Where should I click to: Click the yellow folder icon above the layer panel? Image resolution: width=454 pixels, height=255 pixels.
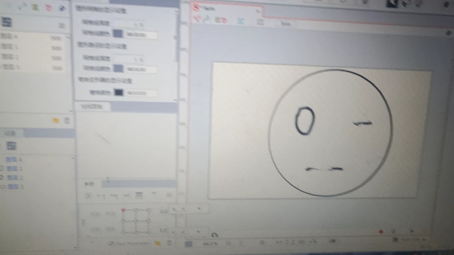click(55, 120)
